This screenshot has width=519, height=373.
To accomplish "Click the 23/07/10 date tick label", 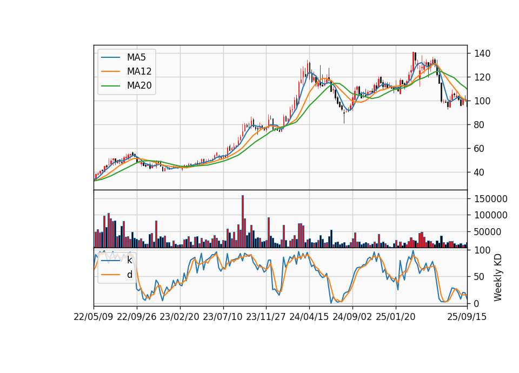I will pyautogui.click(x=223, y=317).
